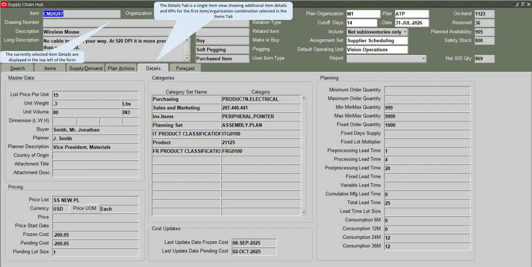
Task: Select the PRODUCTN.ELECTRICAL category cell
Action: point(261,99)
